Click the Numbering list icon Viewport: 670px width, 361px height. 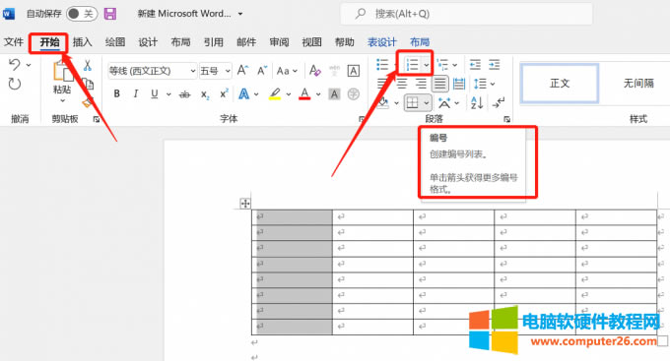412,65
